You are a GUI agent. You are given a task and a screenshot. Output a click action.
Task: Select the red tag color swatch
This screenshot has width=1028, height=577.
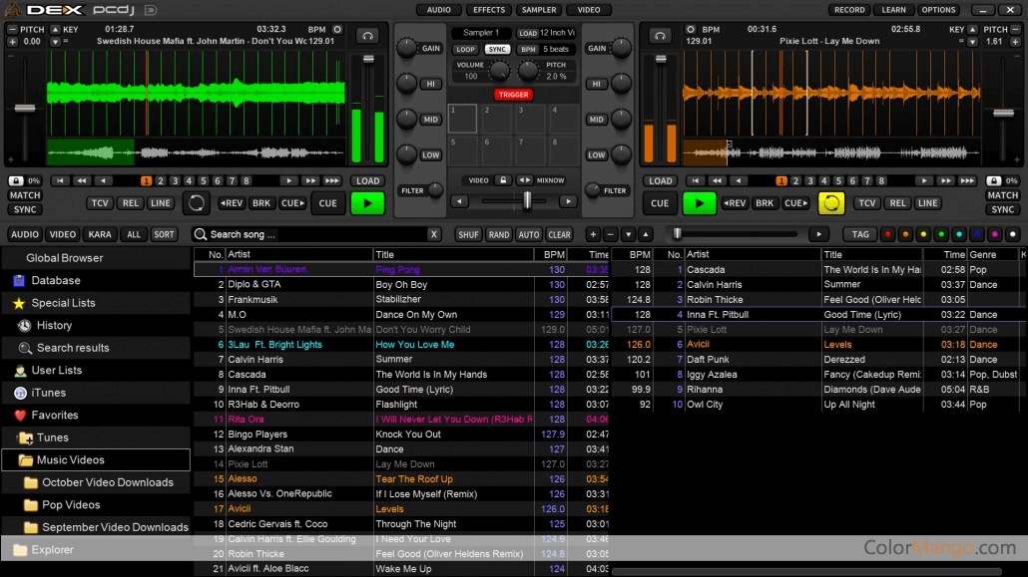coord(887,234)
